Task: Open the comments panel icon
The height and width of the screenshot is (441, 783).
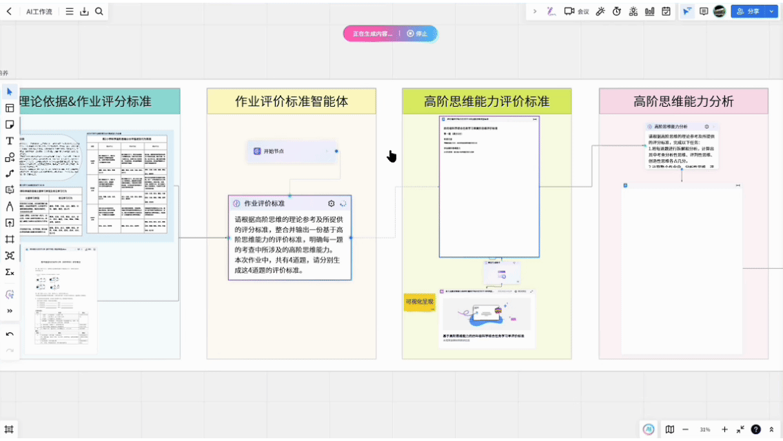Action: 704,11
